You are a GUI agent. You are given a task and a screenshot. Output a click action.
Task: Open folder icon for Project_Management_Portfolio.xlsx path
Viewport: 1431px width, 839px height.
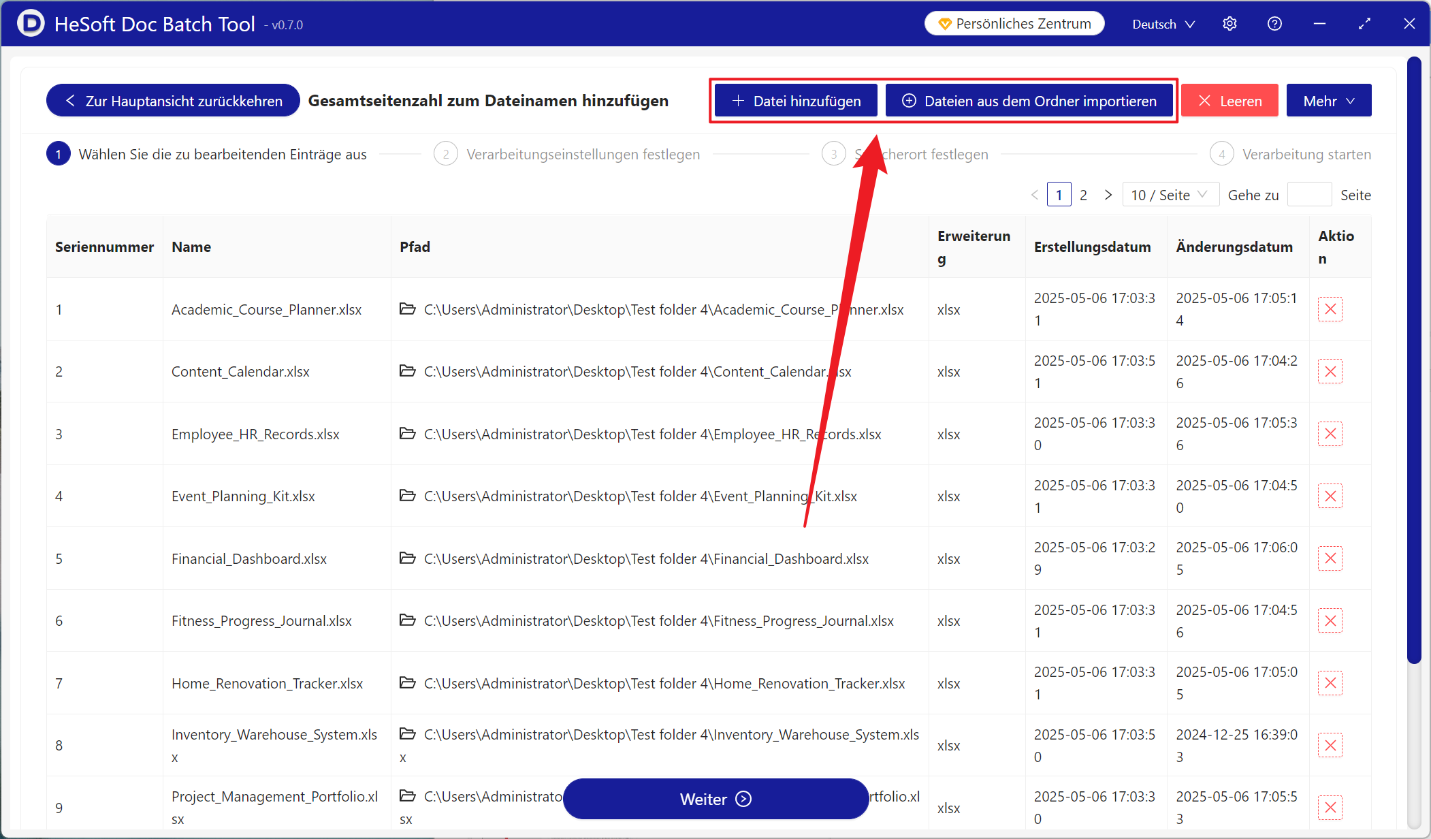(x=407, y=796)
